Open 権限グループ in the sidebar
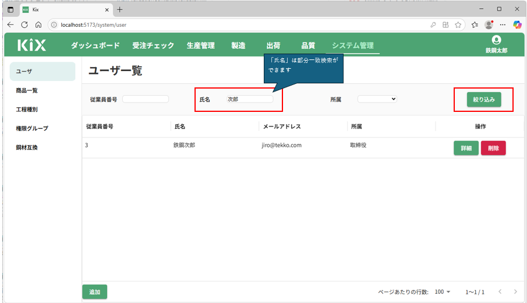The width and height of the screenshot is (527, 303). [x=32, y=128]
